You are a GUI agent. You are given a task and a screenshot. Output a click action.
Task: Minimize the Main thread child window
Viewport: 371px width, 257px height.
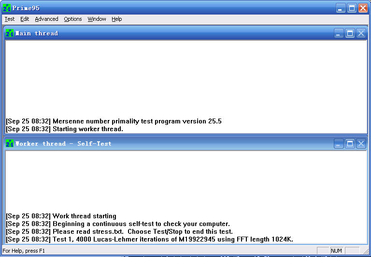tap(339, 33)
